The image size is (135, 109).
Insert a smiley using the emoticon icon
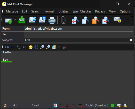click(31, 47)
